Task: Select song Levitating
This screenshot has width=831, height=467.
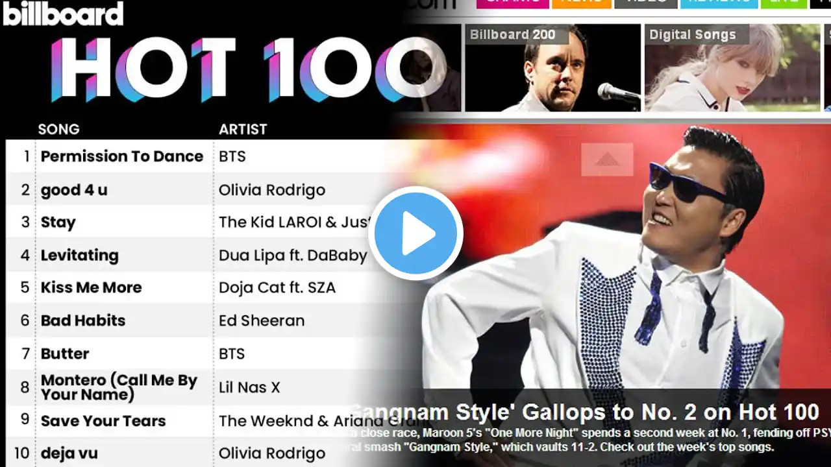Action: 79,256
